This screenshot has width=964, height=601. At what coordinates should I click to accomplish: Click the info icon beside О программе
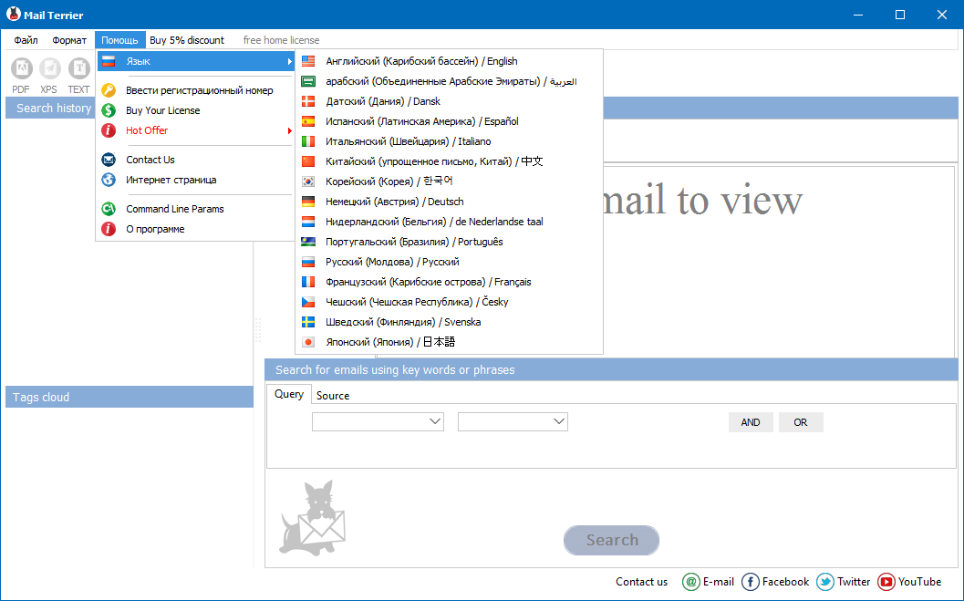pyautogui.click(x=109, y=229)
